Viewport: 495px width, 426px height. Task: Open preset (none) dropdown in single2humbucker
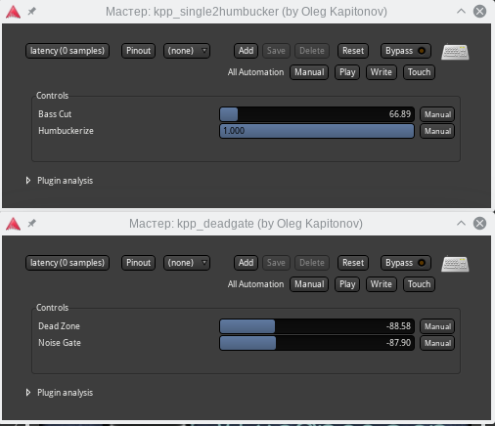[187, 51]
